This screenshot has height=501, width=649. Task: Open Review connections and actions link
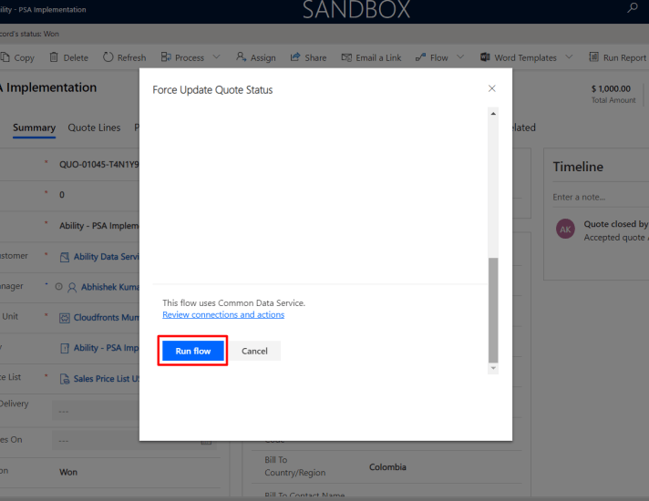click(x=223, y=315)
